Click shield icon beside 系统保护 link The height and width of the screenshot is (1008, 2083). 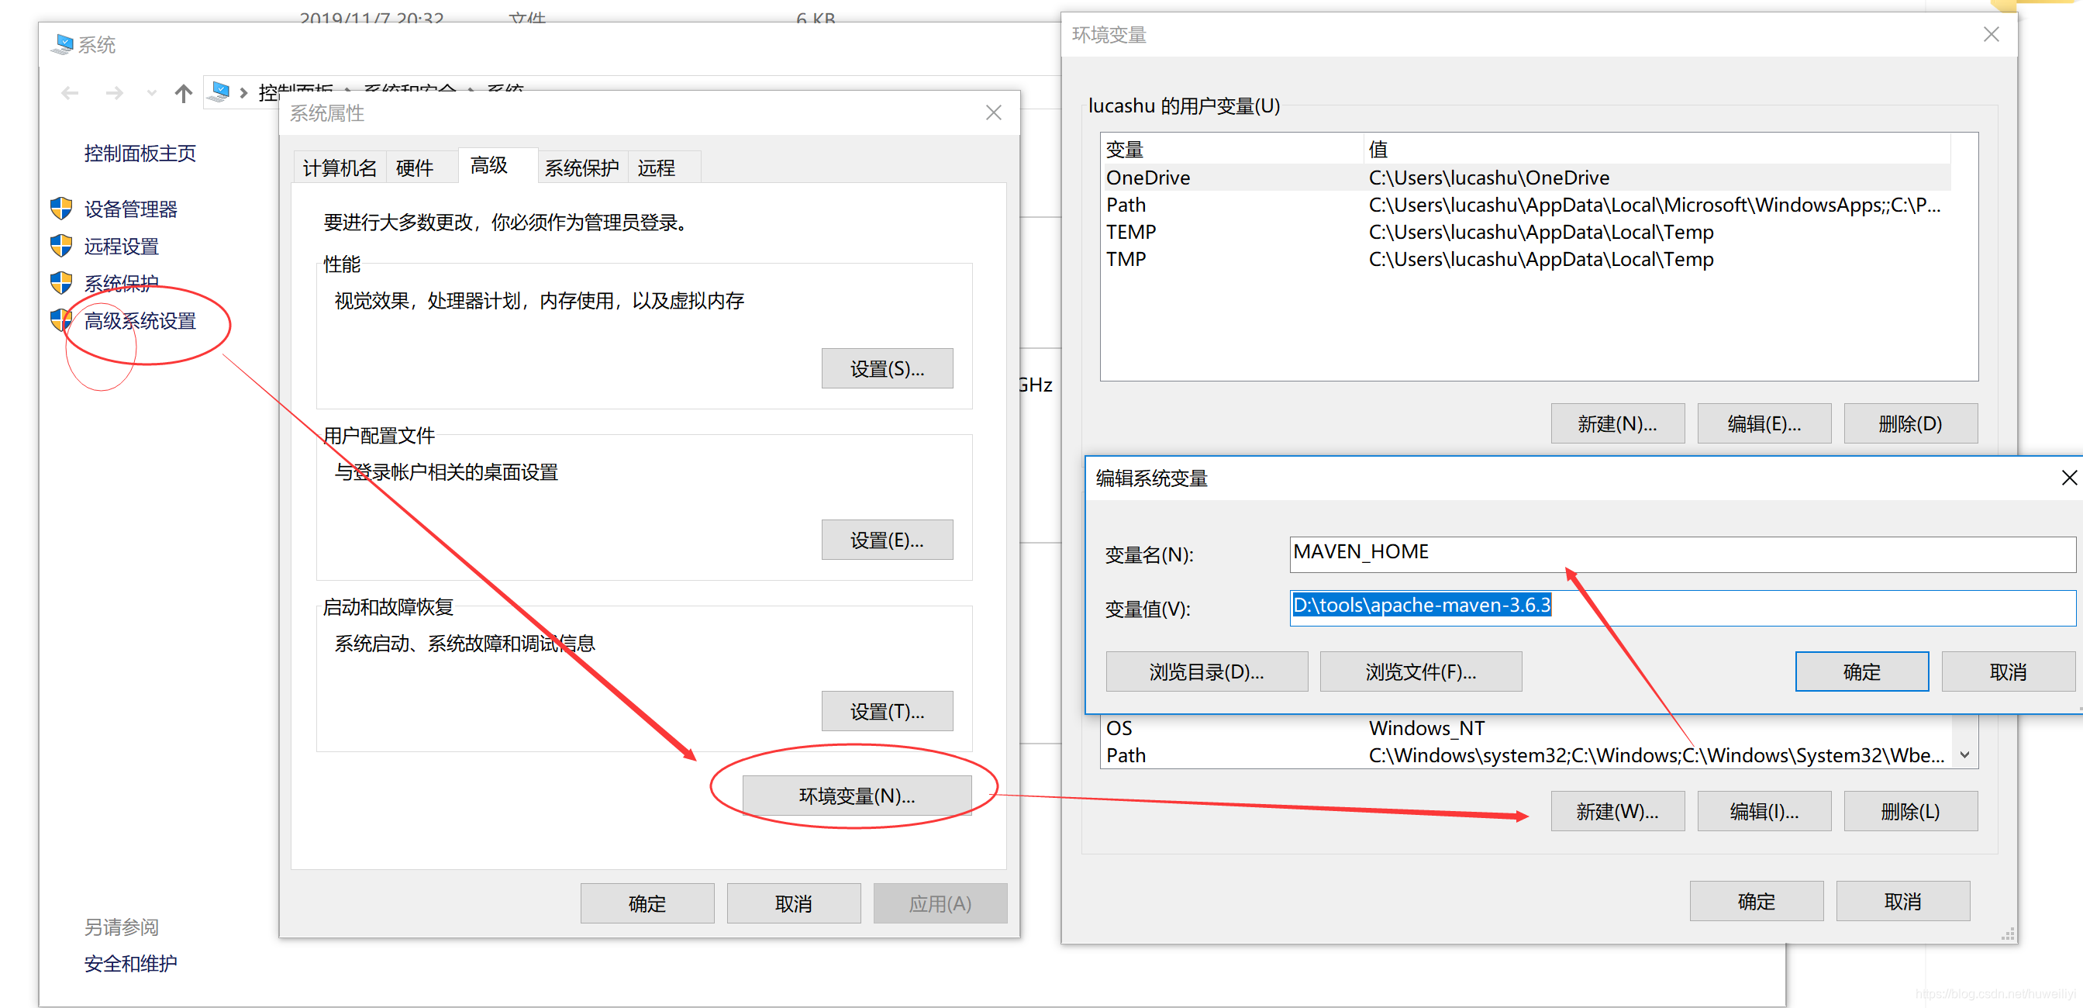tap(61, 283)
